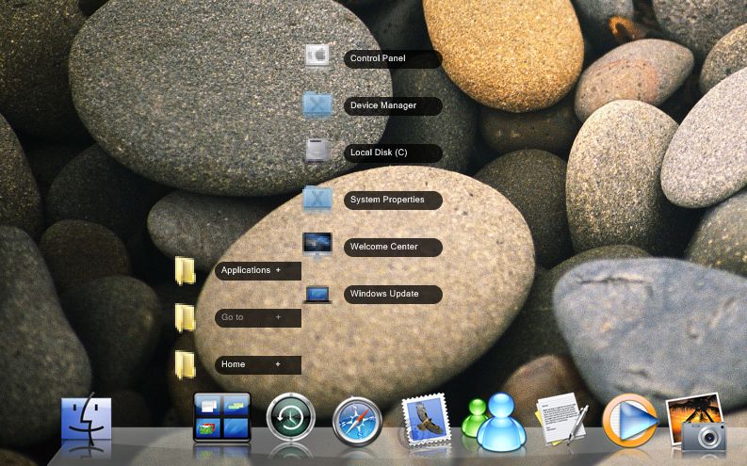The width and height of the screenshot is (747, 466).
Task: Expand Home with its plus sign
Action: click(x=278, y=364)
